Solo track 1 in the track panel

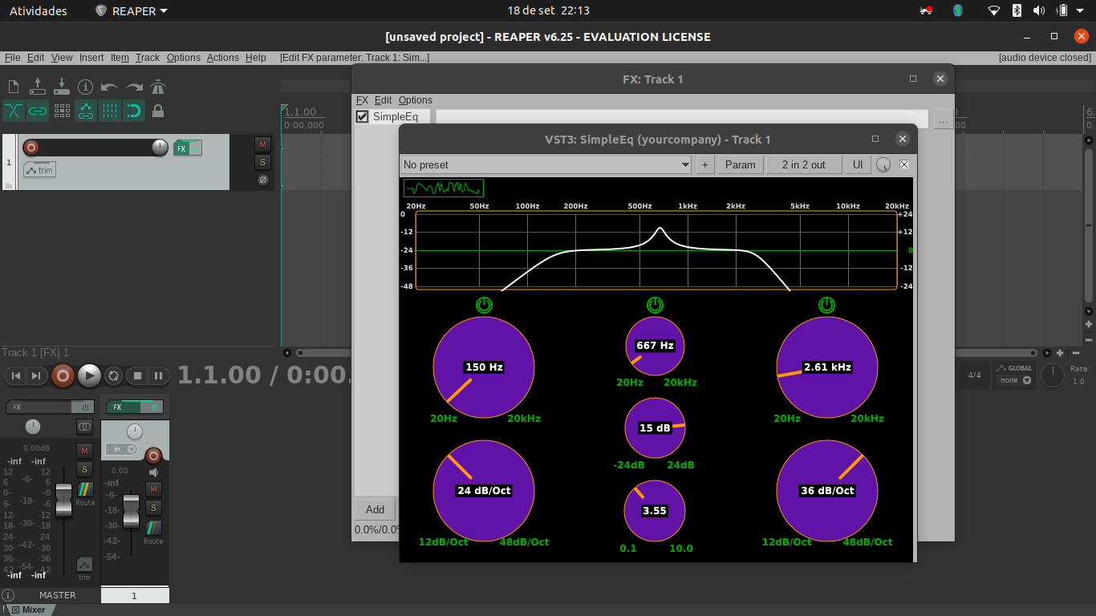click(262, 162)
